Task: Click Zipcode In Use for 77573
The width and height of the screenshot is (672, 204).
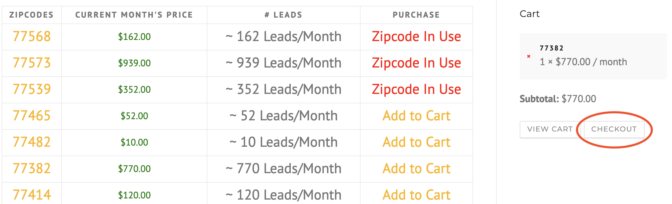Action: (x=416, y=63)
